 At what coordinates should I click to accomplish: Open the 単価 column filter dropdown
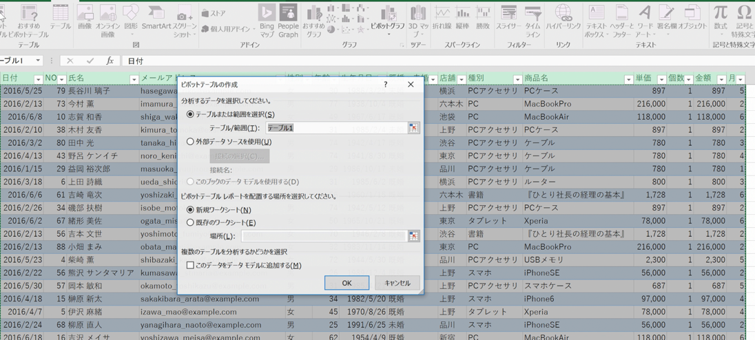click(661, 79)
